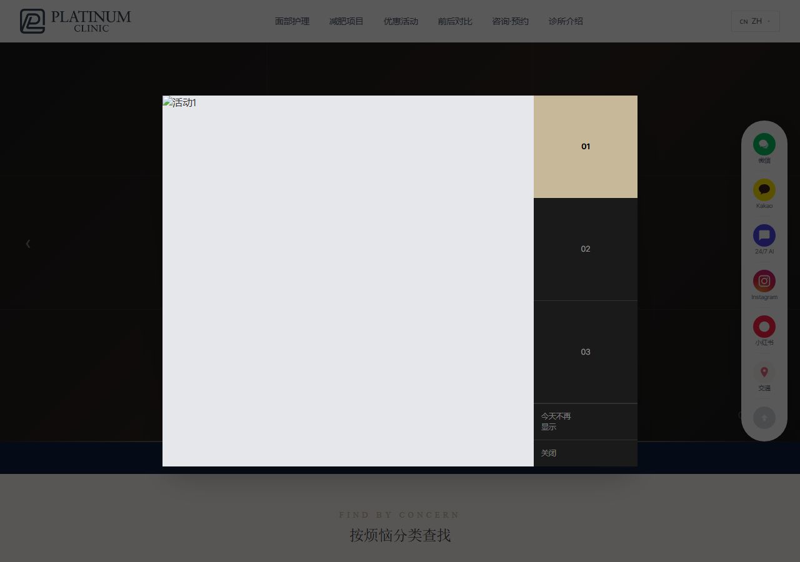The width and height of the screenshot is (800, 562).
Task: Open the yellow Kakao chat icon
Action: [x=764, y=190]
